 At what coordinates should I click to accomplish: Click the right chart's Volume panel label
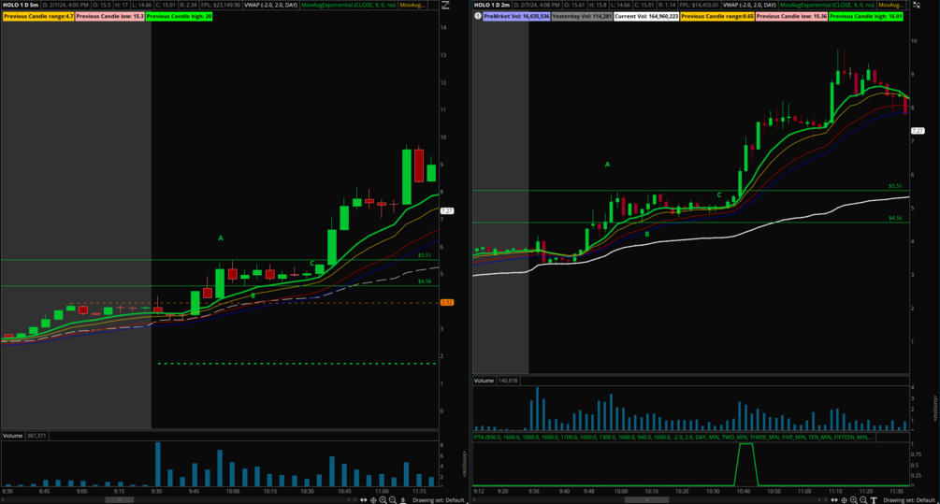coord(484,381)
